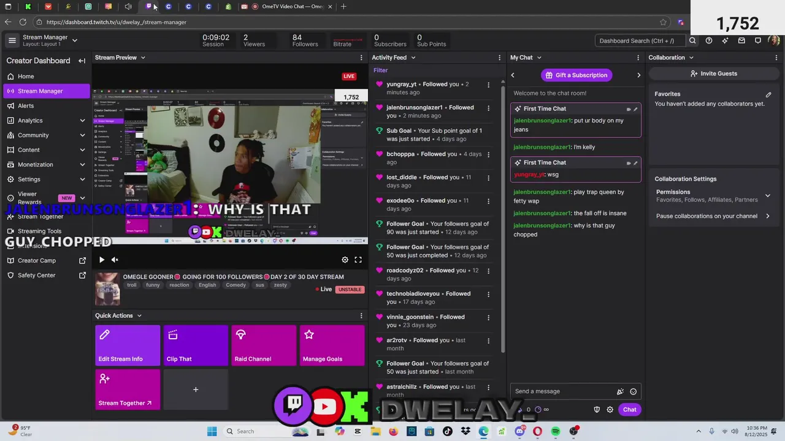The width and height of the screenshot is (785, 441).
Task: Click the Dashboard Search magnifier icon
Action: tap(692, 40)
